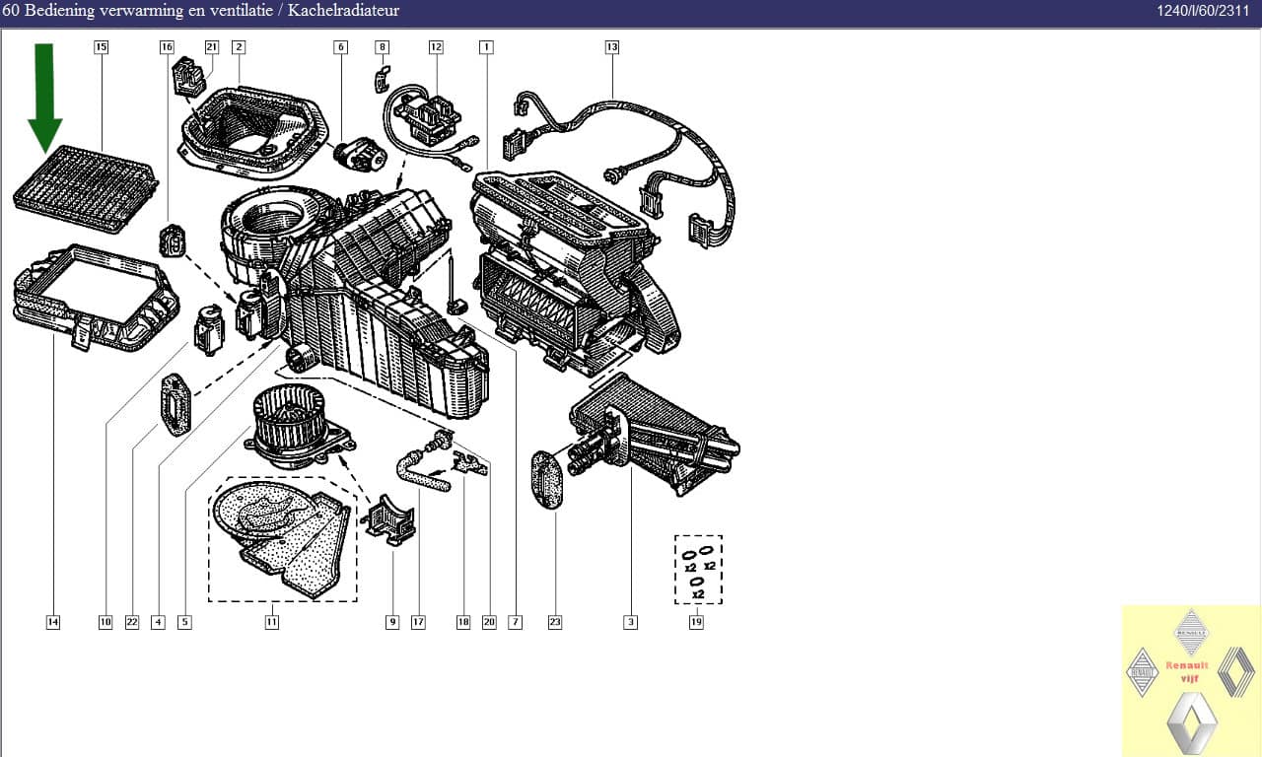Click the top vintage Renault diamond logo
The width and height of the screenshot is (1262, 757).
[x=1191, y=632]
